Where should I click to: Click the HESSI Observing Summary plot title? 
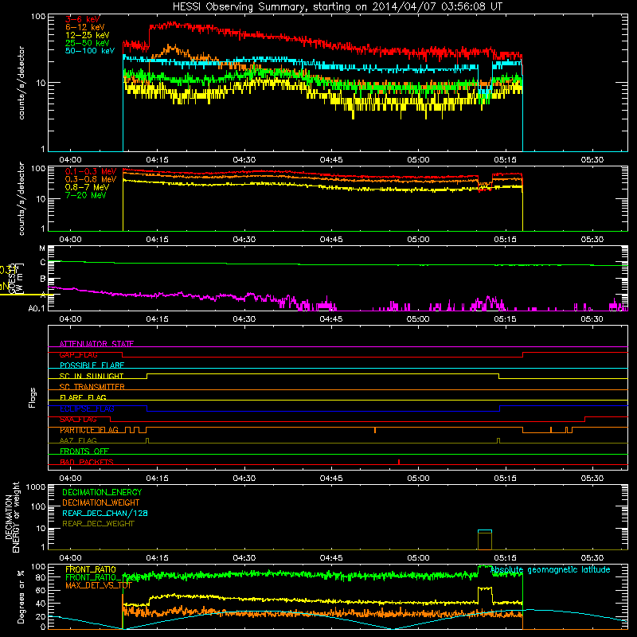tap(338, 6)
